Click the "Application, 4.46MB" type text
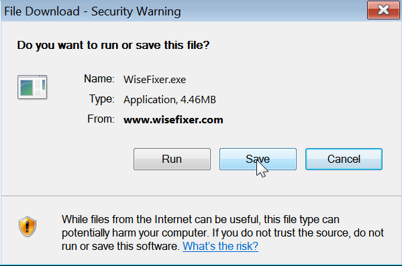 (170, 100)
